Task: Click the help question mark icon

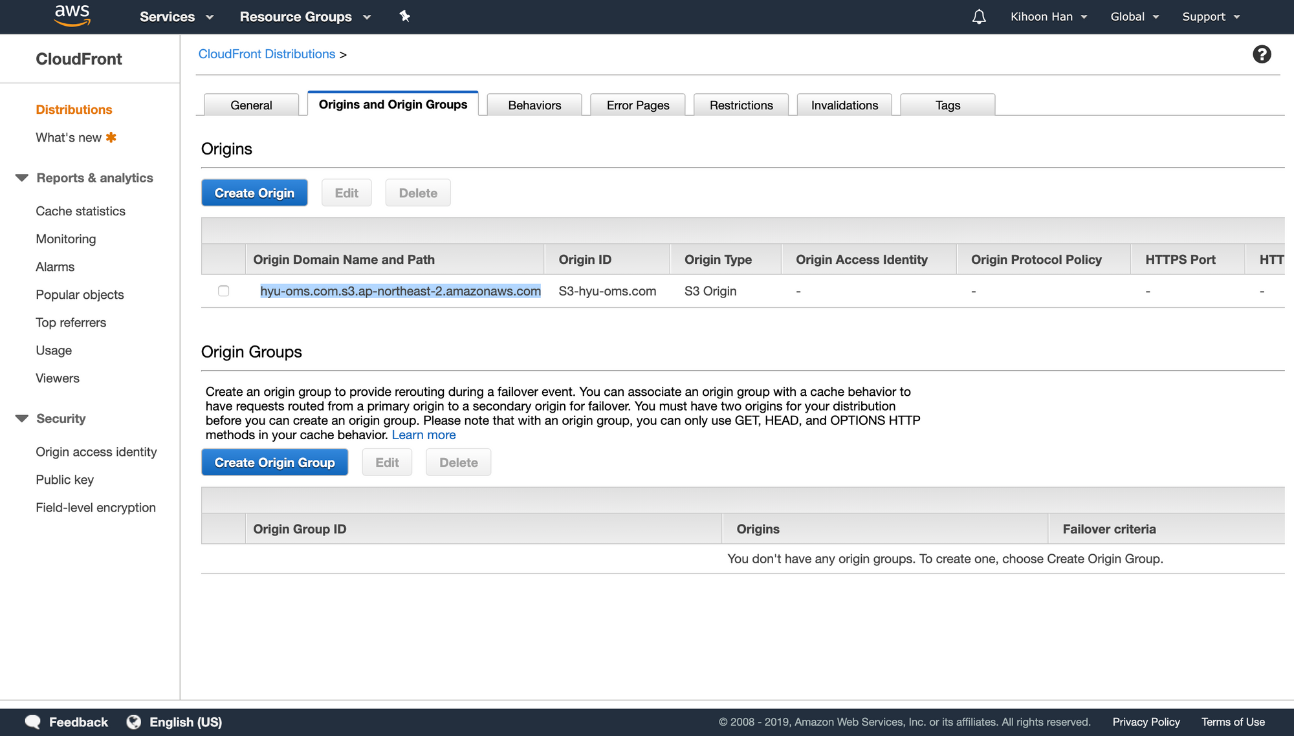Action: [x=1261, y=54]
